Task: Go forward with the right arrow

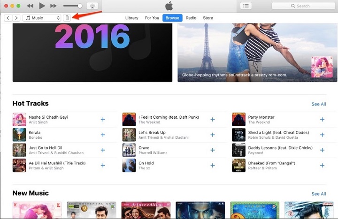Action: (x=16, y=18)
